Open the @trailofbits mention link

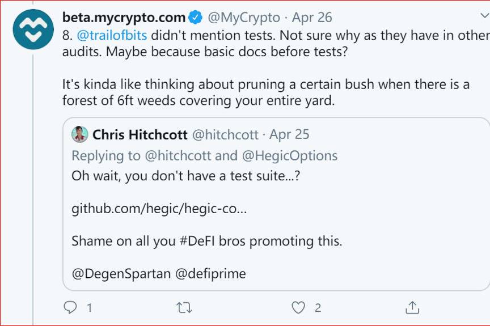(x=112, y=35)
